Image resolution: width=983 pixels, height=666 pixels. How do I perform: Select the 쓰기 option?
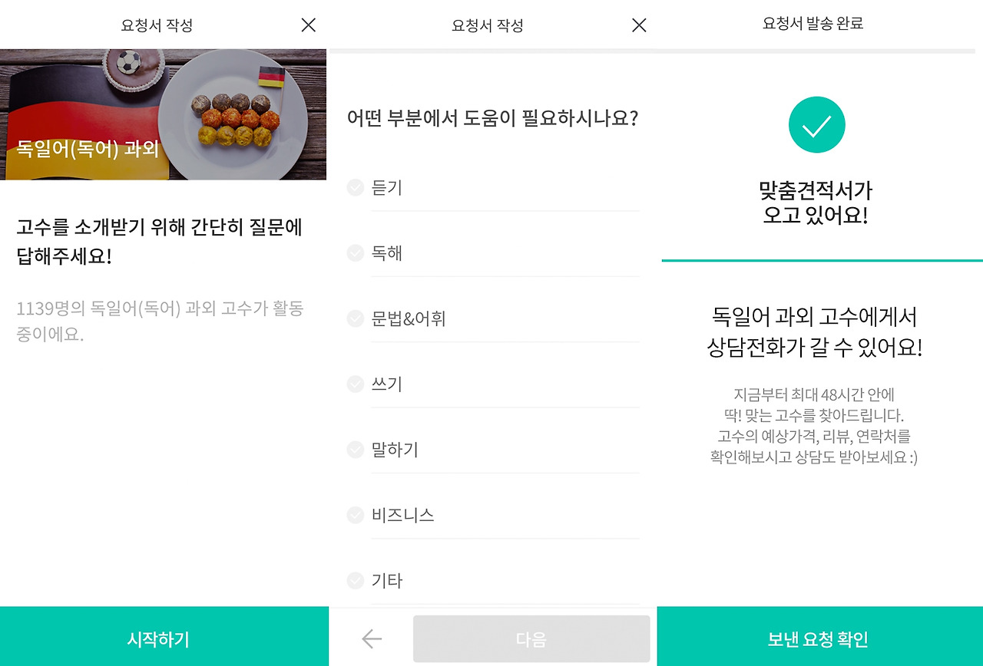pos(354,384)
